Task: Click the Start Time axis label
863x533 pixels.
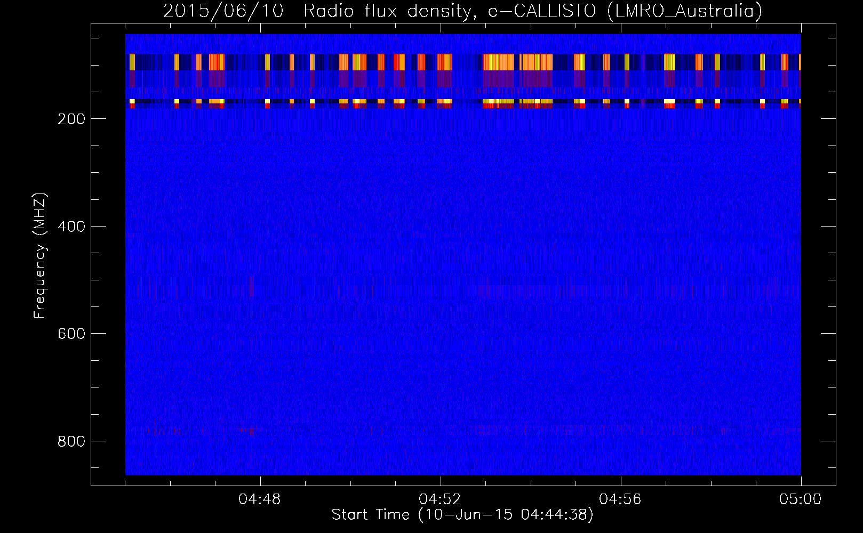Action: [462, 515]
